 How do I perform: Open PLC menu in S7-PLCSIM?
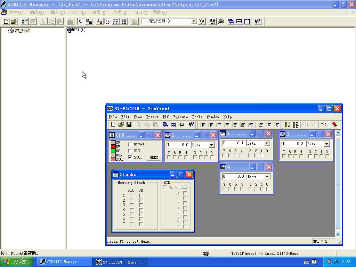tap(166, 117)
